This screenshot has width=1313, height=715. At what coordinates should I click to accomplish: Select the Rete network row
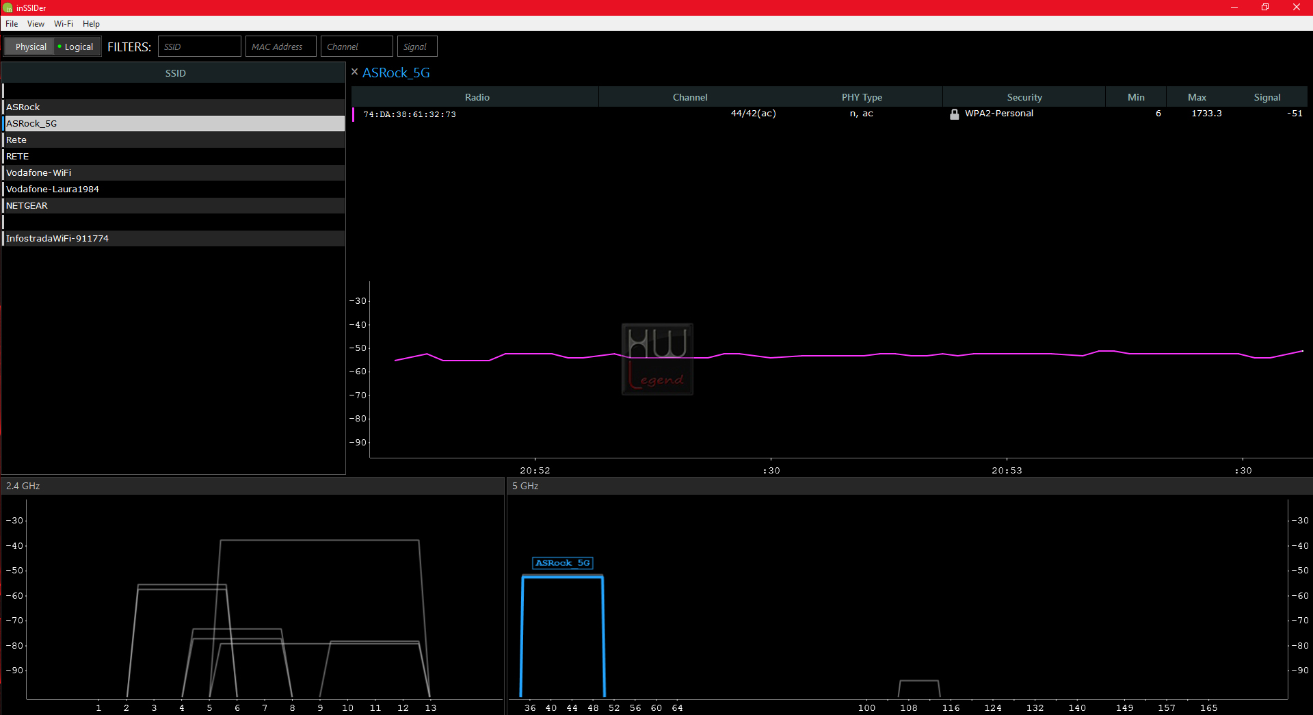pos(174,140)
